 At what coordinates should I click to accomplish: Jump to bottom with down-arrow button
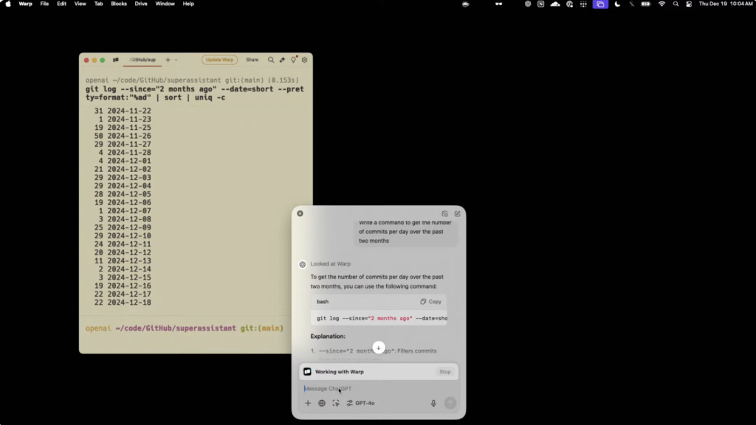click(x=379, y=348)
